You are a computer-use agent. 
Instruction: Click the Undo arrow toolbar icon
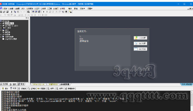pyautogui.click(x=21, y=12)
